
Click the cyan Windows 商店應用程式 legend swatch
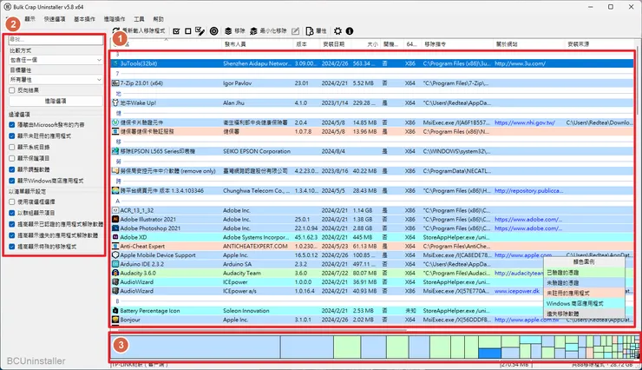584,303
